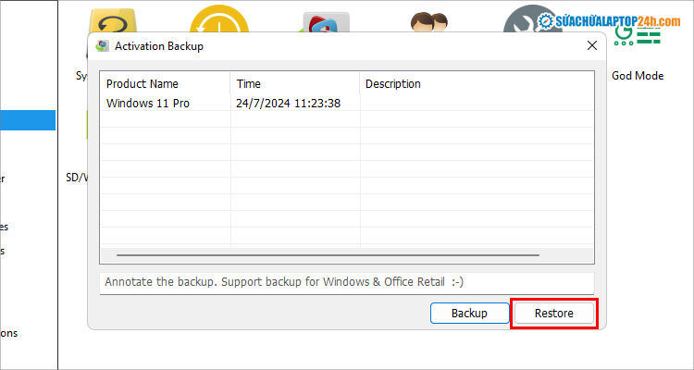
Task: Close the Activation Backup dialog
Action: coord(592,45)
